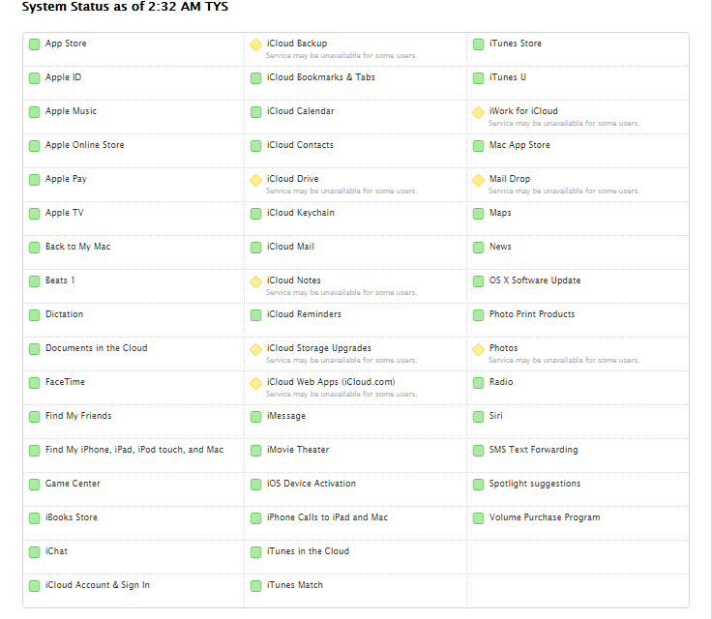The height and width of the screenshot is (619, 712).
Task: Click iOS Device Activation text
Action: [311, 484]
